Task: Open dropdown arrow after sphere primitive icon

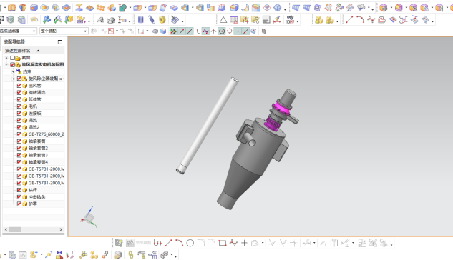Action: [x=285, y=9]
